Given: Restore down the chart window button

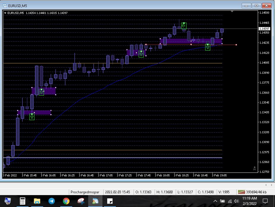Looking at the screenshot, I should [x=256, y=6].
